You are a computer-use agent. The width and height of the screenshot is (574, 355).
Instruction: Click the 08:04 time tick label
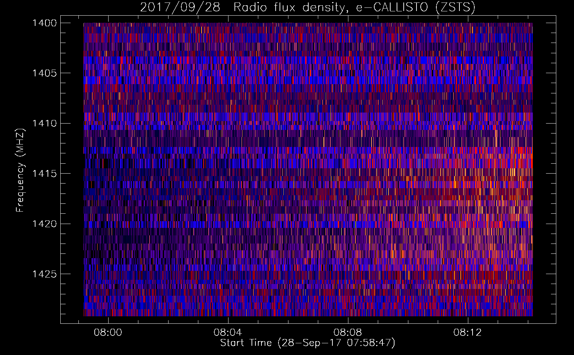pyautogui.click(x=228, y=333)
